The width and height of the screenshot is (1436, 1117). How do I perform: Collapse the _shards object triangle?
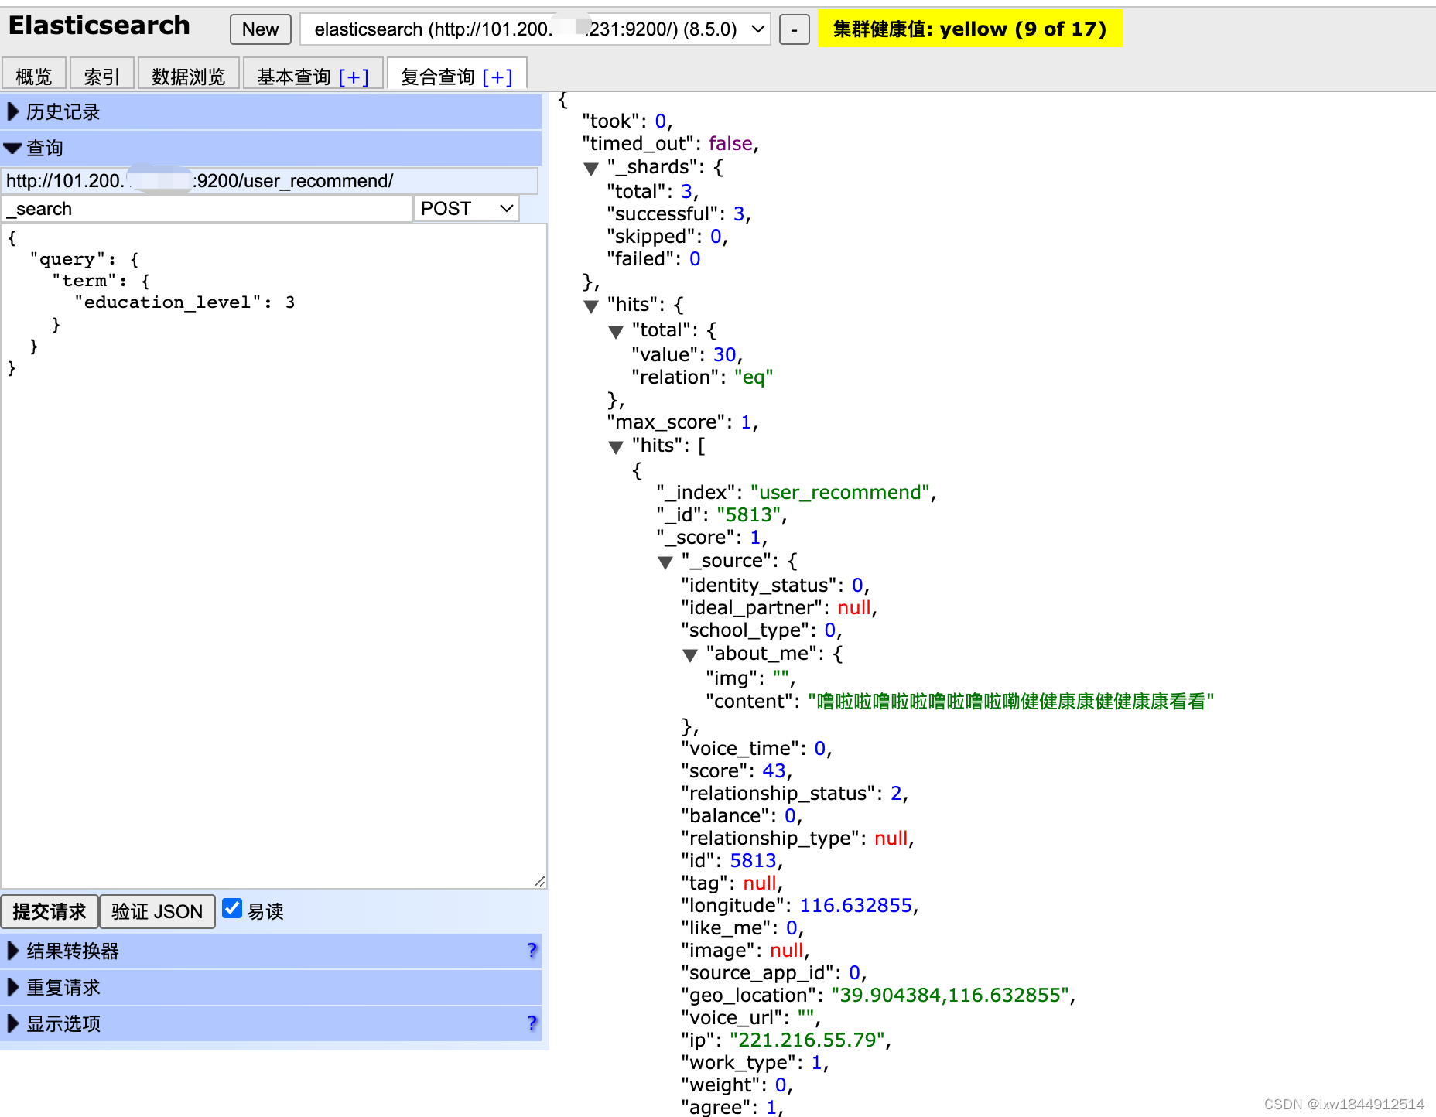point(592,168)
